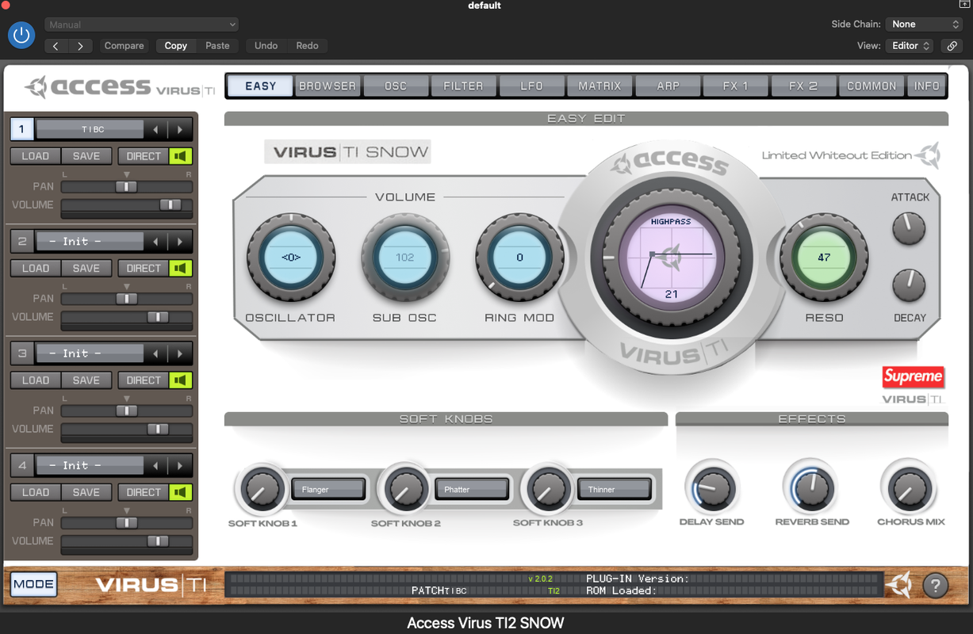Viewport: 973px width, 634px height.
Task: Next patch arrow for part 3
Action: (180, 353)
